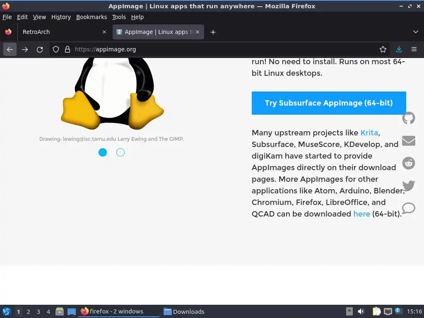Viewport: 424px width, 318px height.
Task: Click the Drawing credit caption text
Action: pos(111,139)
